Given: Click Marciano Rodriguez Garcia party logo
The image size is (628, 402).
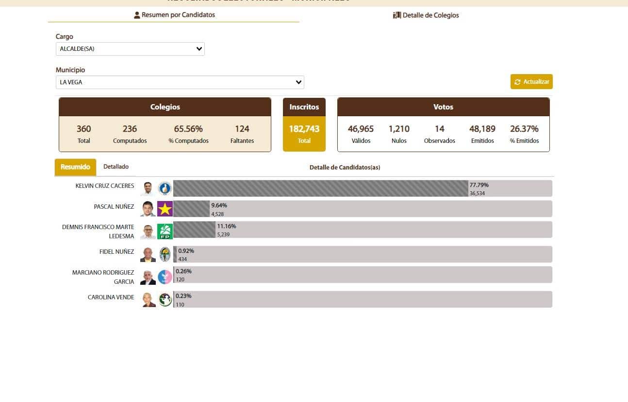Looking at the screenshot, I should coord(165,277).
